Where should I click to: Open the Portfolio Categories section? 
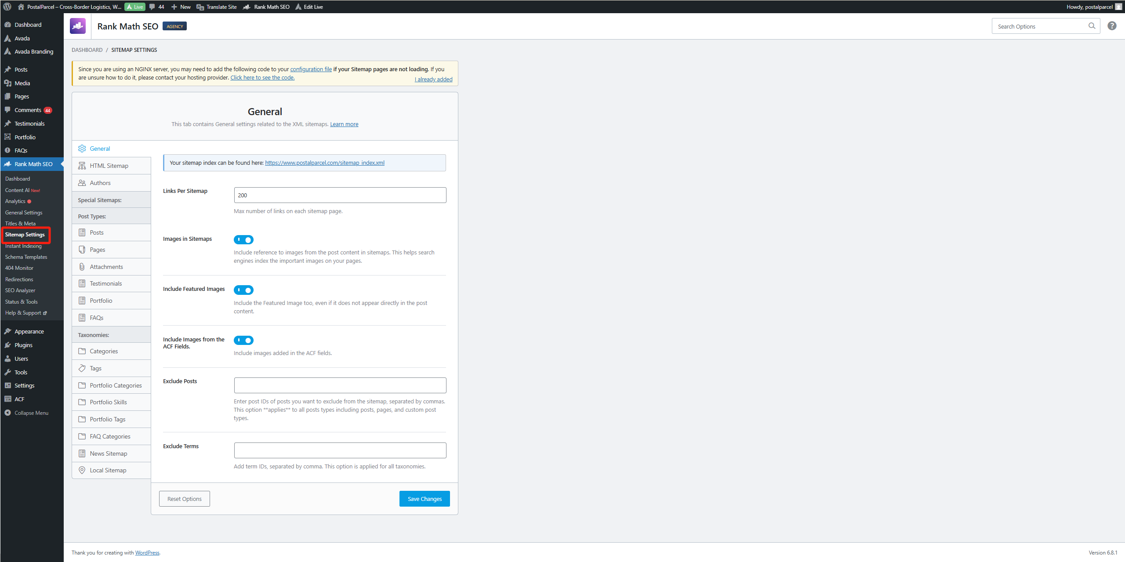click(x=111, y=385)
